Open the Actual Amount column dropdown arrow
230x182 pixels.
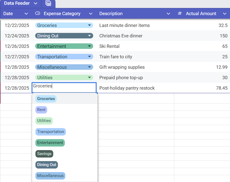click(225, 14)
